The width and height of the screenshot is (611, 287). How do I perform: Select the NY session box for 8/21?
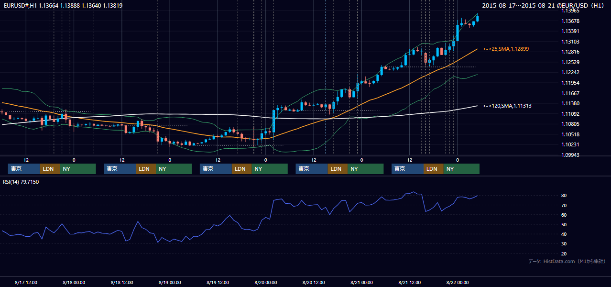[x=461, y=169]
